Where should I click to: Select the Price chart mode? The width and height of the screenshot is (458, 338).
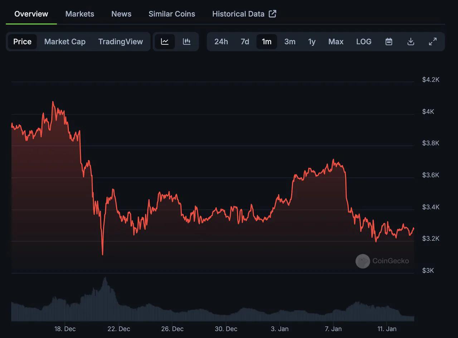(23, 41)
